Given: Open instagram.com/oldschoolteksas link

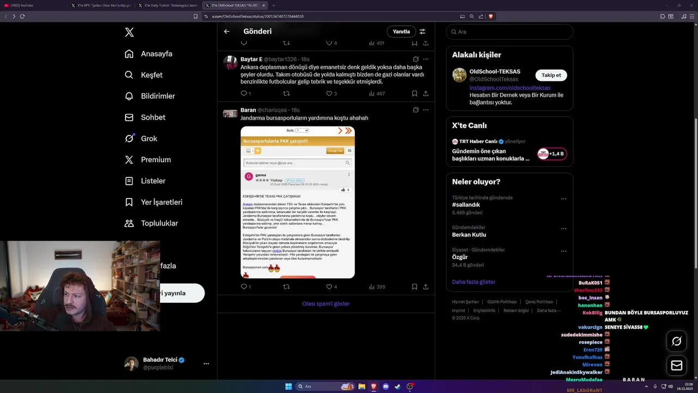Looking at the screenshot, I should point(510,88).
